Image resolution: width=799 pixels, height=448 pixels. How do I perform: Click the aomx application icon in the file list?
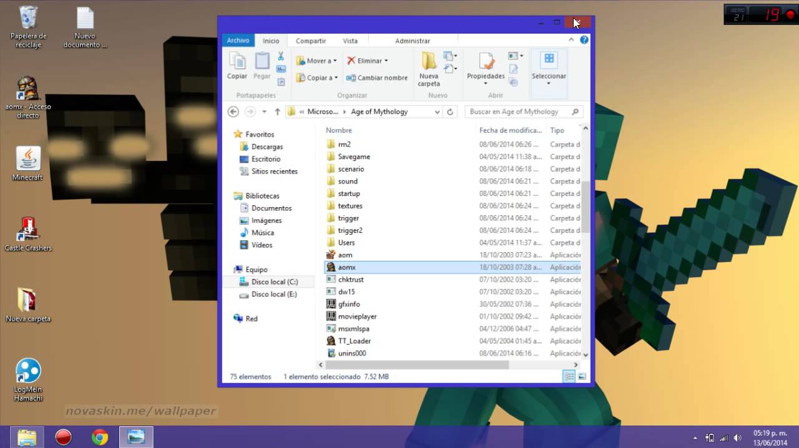point(331,267)
